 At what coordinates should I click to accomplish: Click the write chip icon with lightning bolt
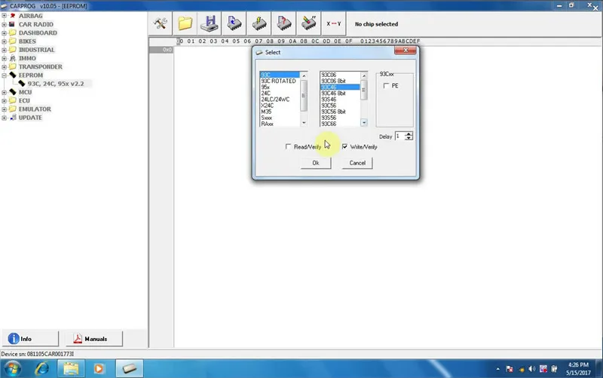(259, 23)
